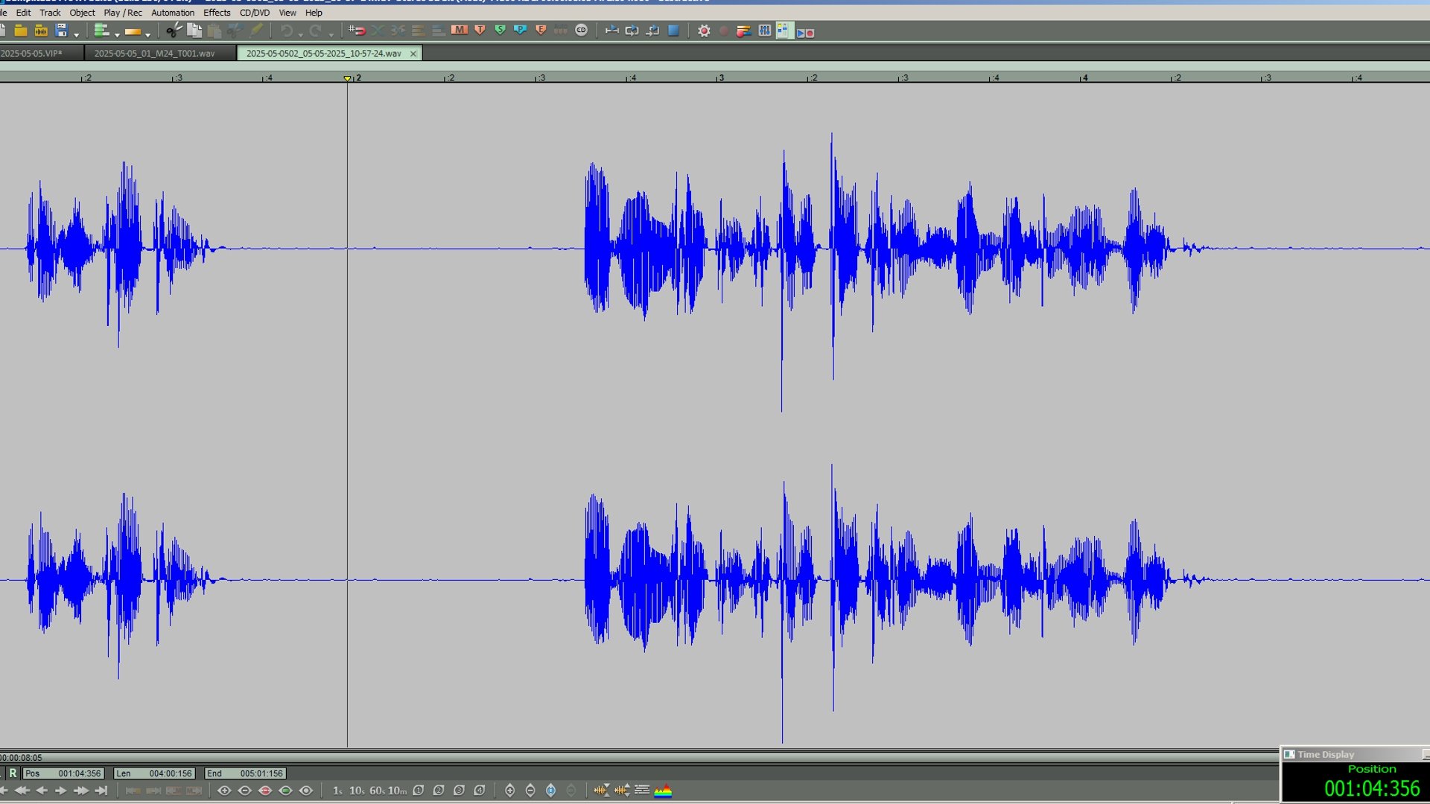Screen dimensions: 1430x804
Task: Click the rainbow spectrum view icon
Action: (x=662, y=791)
